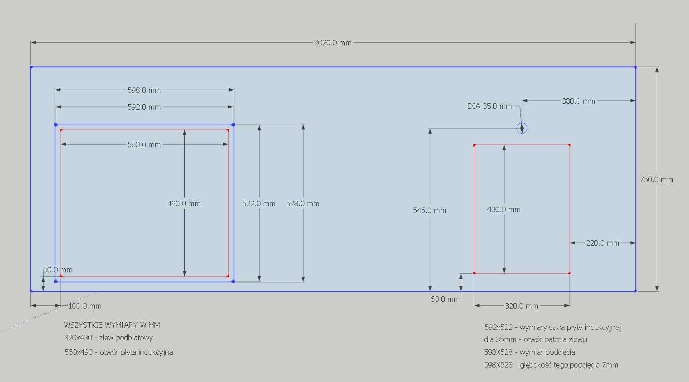Select the '598X528 - wymiar podcięcia' note
This screenshot has height=382, width=689.
530,352
